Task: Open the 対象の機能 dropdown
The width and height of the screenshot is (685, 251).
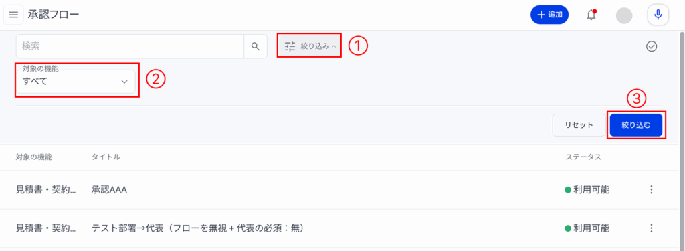Action: pos(76,82)
